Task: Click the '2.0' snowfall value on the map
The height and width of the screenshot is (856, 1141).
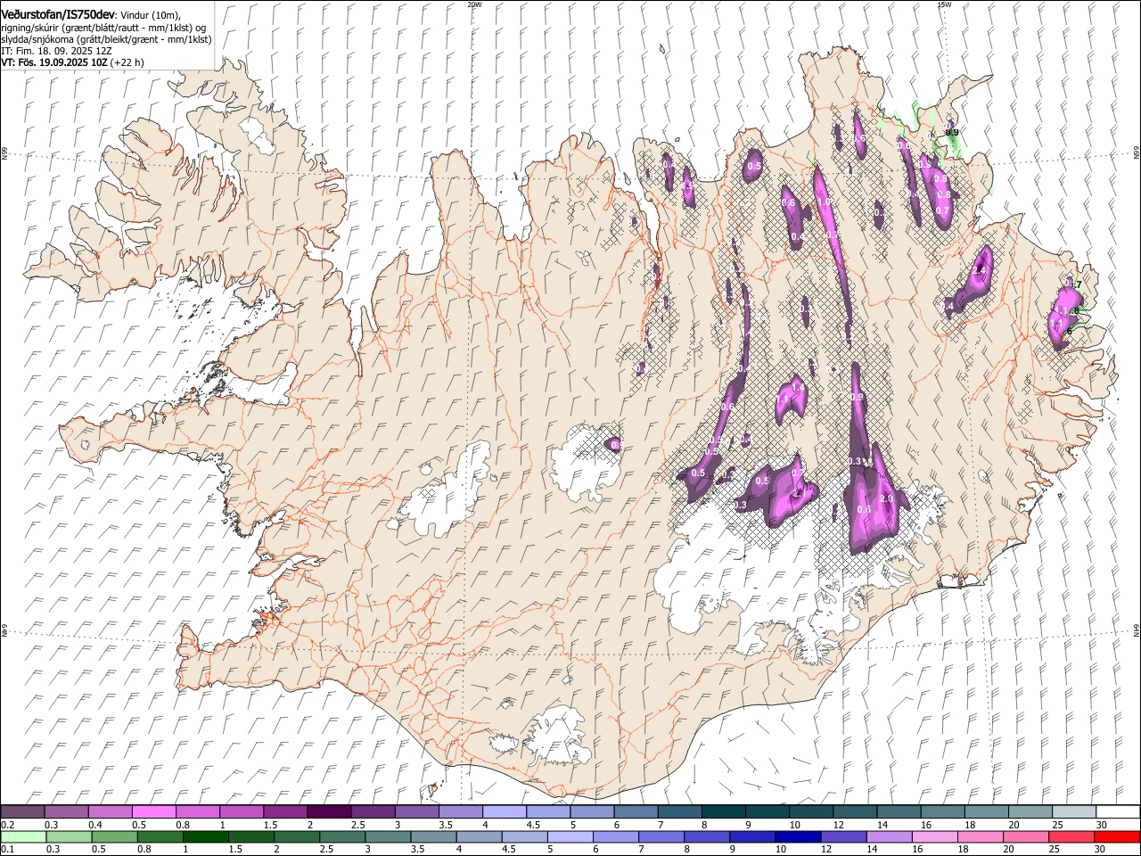Action: [x=886, y=498]
